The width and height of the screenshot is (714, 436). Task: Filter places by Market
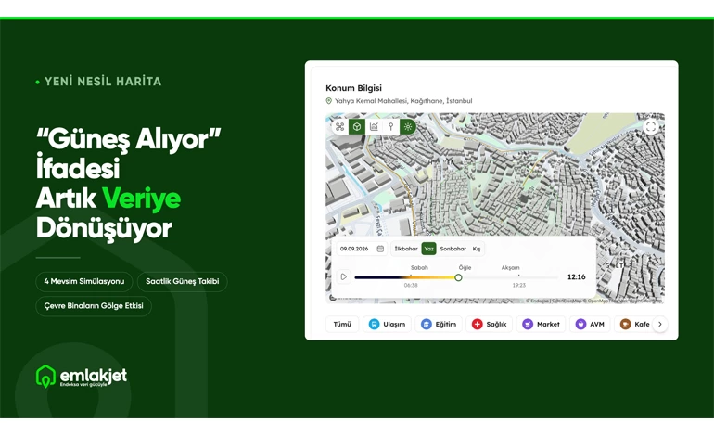[x=541, y=325]
